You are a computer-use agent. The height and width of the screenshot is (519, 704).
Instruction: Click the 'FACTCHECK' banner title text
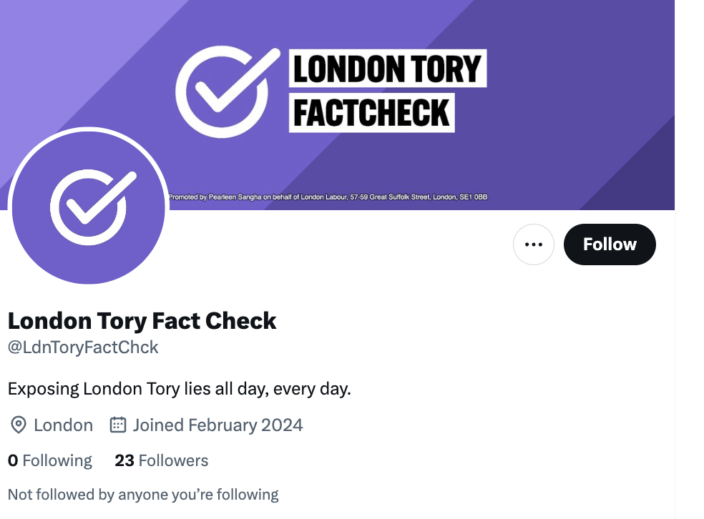(371, 113)
